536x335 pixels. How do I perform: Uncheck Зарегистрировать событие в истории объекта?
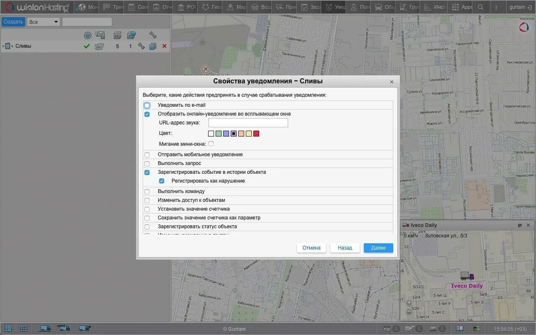[147, 173]
